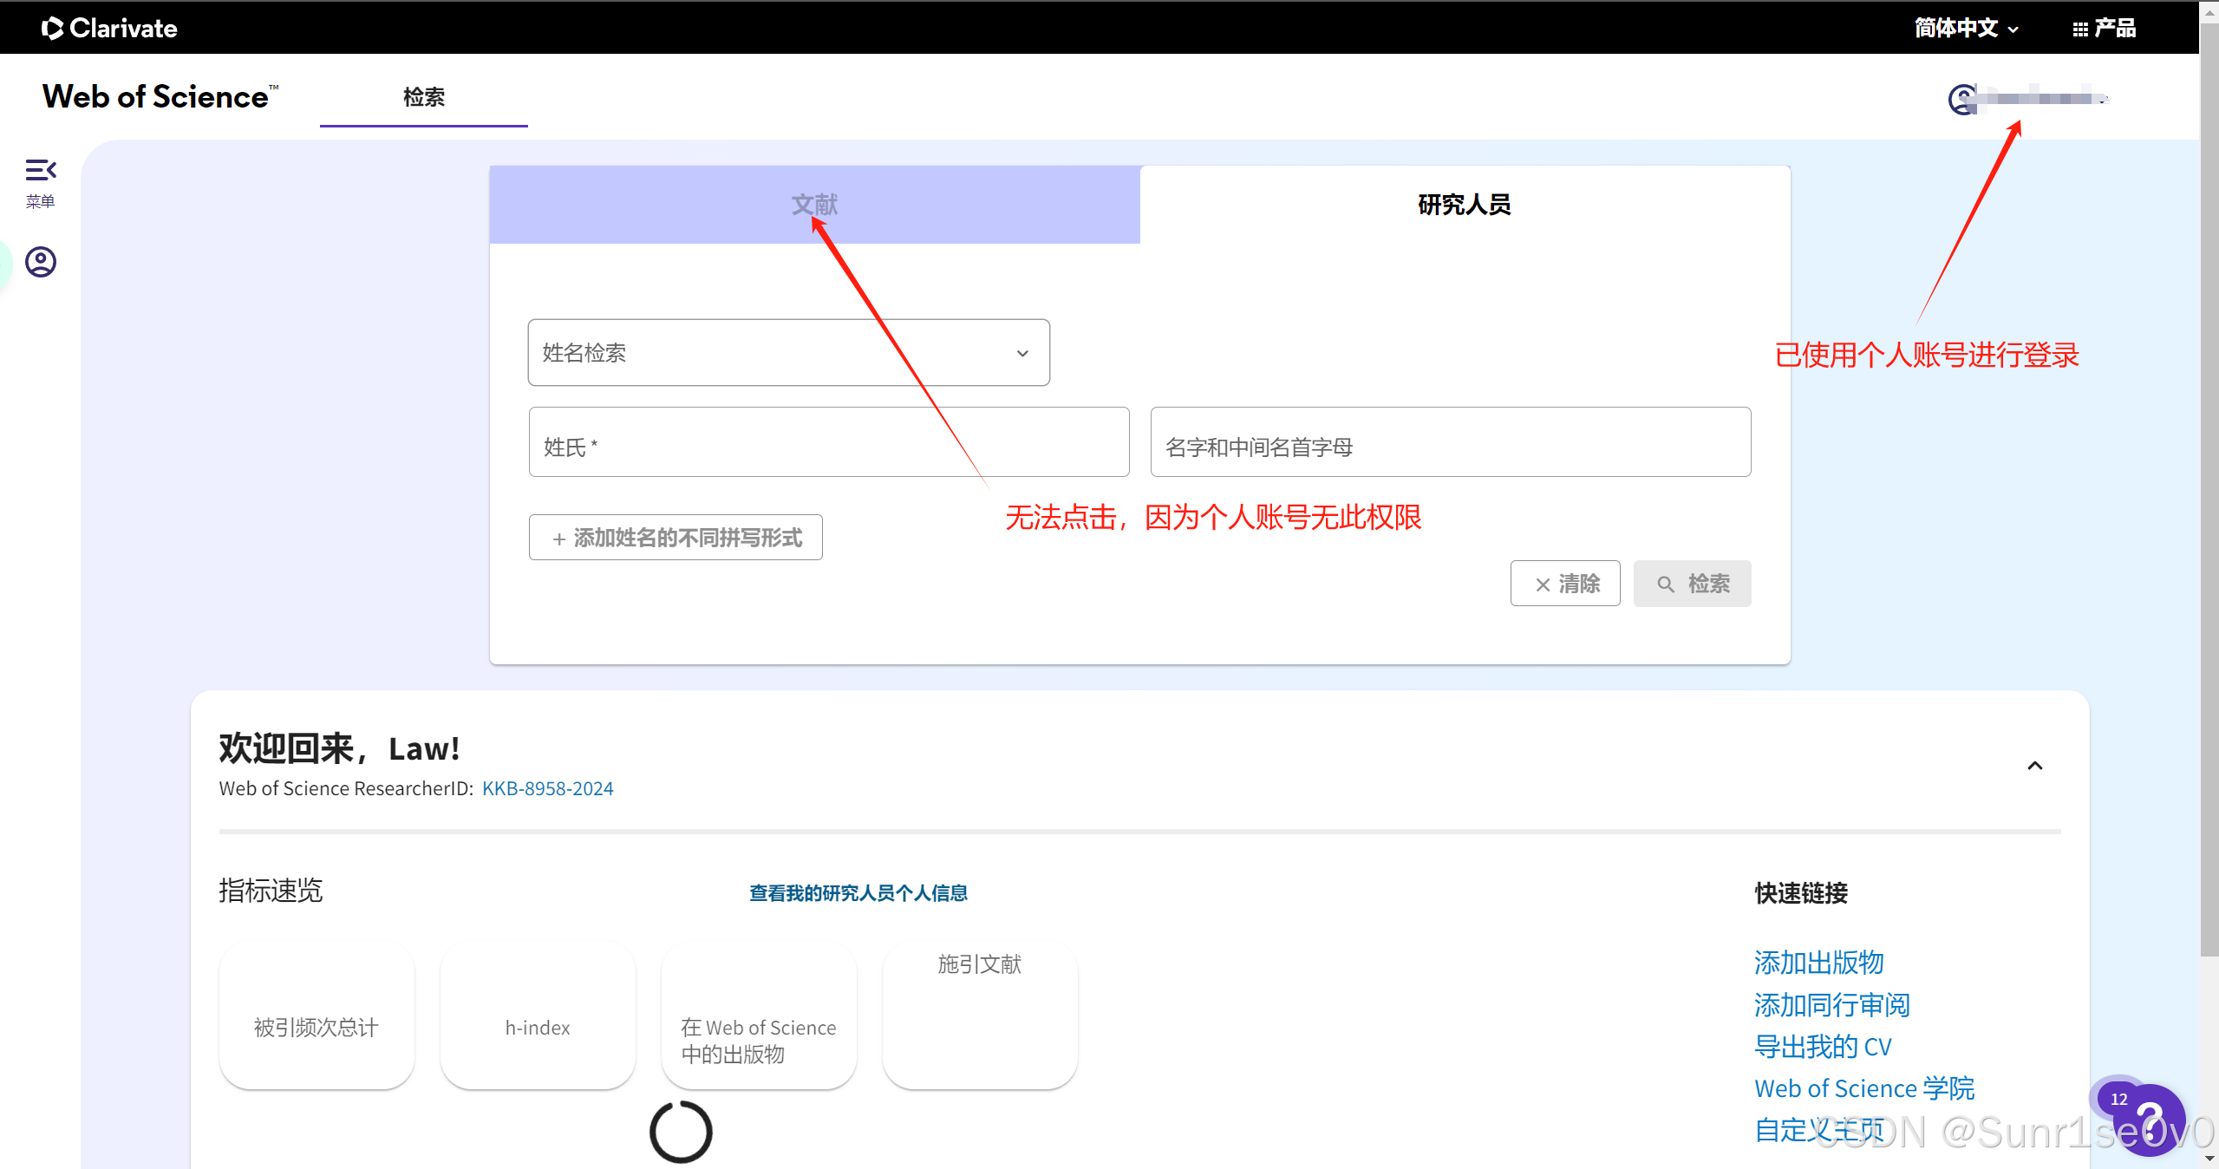Screen dimensions: 2219x1169
Task: Expand the 姓名检索 search type dropdown
Action: [x=788, y=353]
